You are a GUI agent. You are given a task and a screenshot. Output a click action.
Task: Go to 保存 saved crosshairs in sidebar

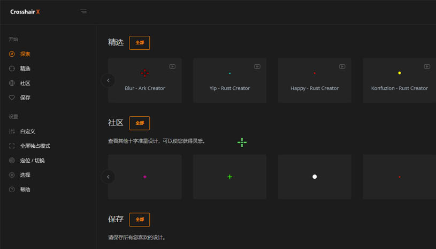25,97
